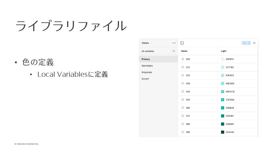Image resolution: width=272 pixels, height=153 pixels.
Task: Open the three-dot collection options menu
Action: tap(174, 43)
